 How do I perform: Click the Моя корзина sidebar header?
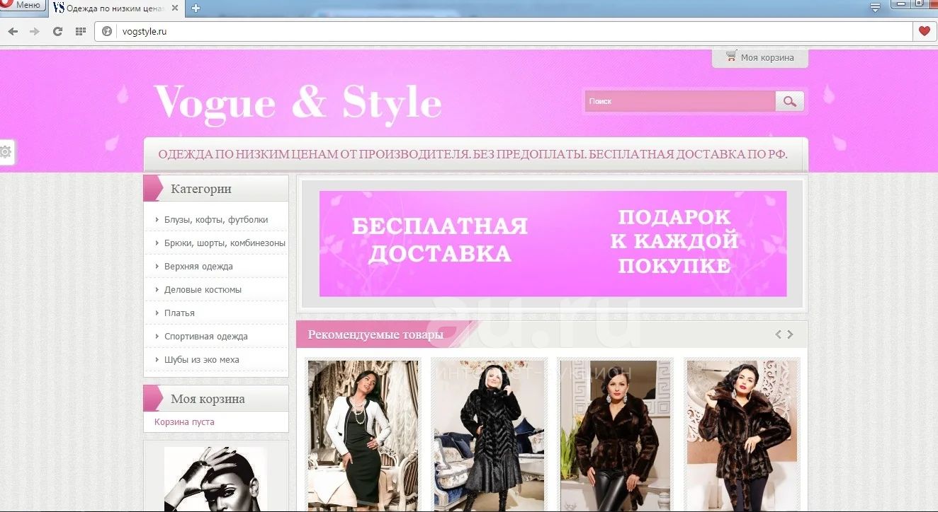click(216, 399)
